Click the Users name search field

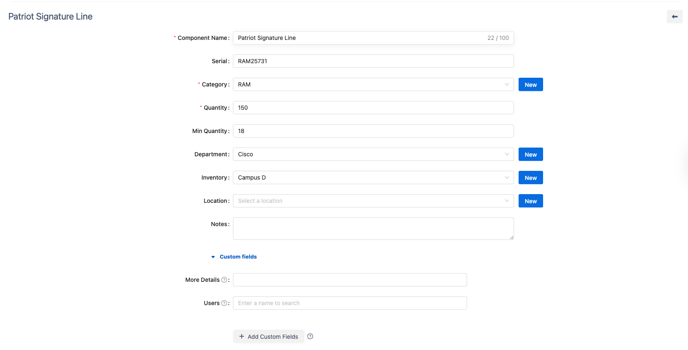point(350,303)
